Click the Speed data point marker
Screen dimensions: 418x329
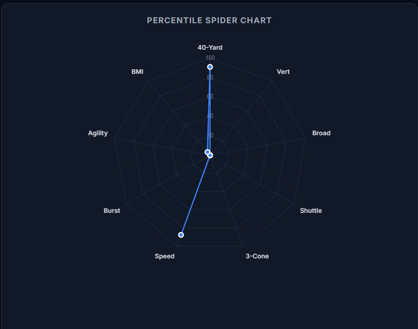click(x=181, y=235)
